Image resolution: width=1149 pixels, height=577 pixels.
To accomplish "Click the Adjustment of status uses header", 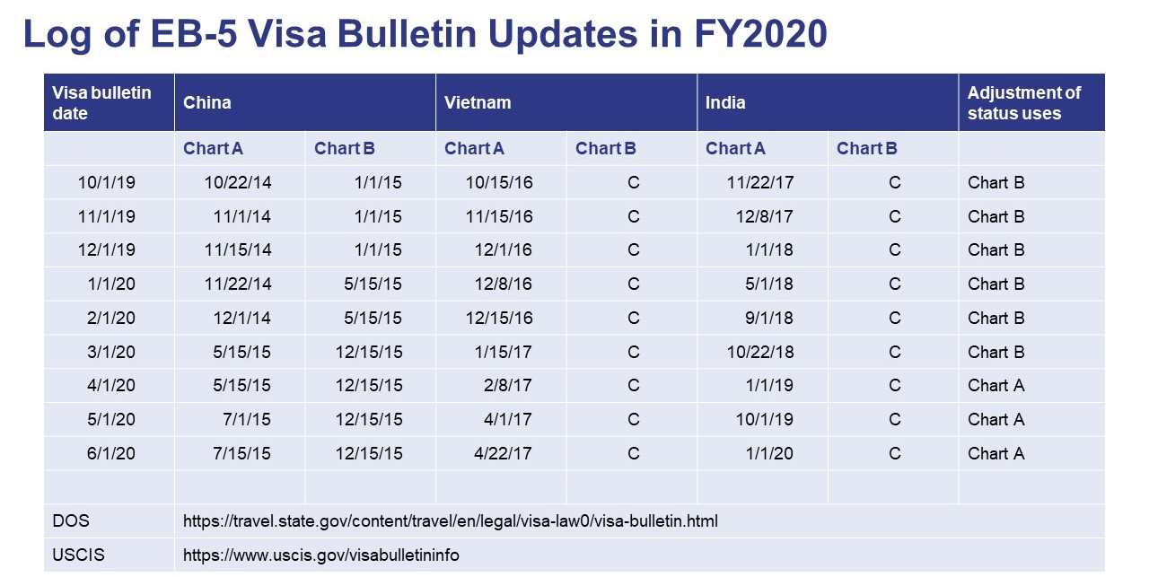I will tap(1023, 102).
